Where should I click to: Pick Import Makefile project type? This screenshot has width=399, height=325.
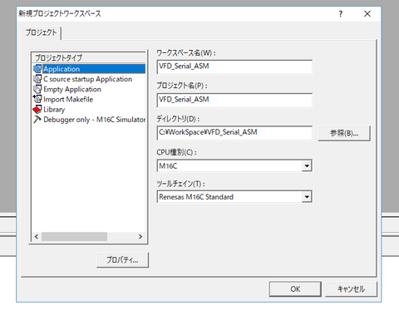click(x=68, y=99)
